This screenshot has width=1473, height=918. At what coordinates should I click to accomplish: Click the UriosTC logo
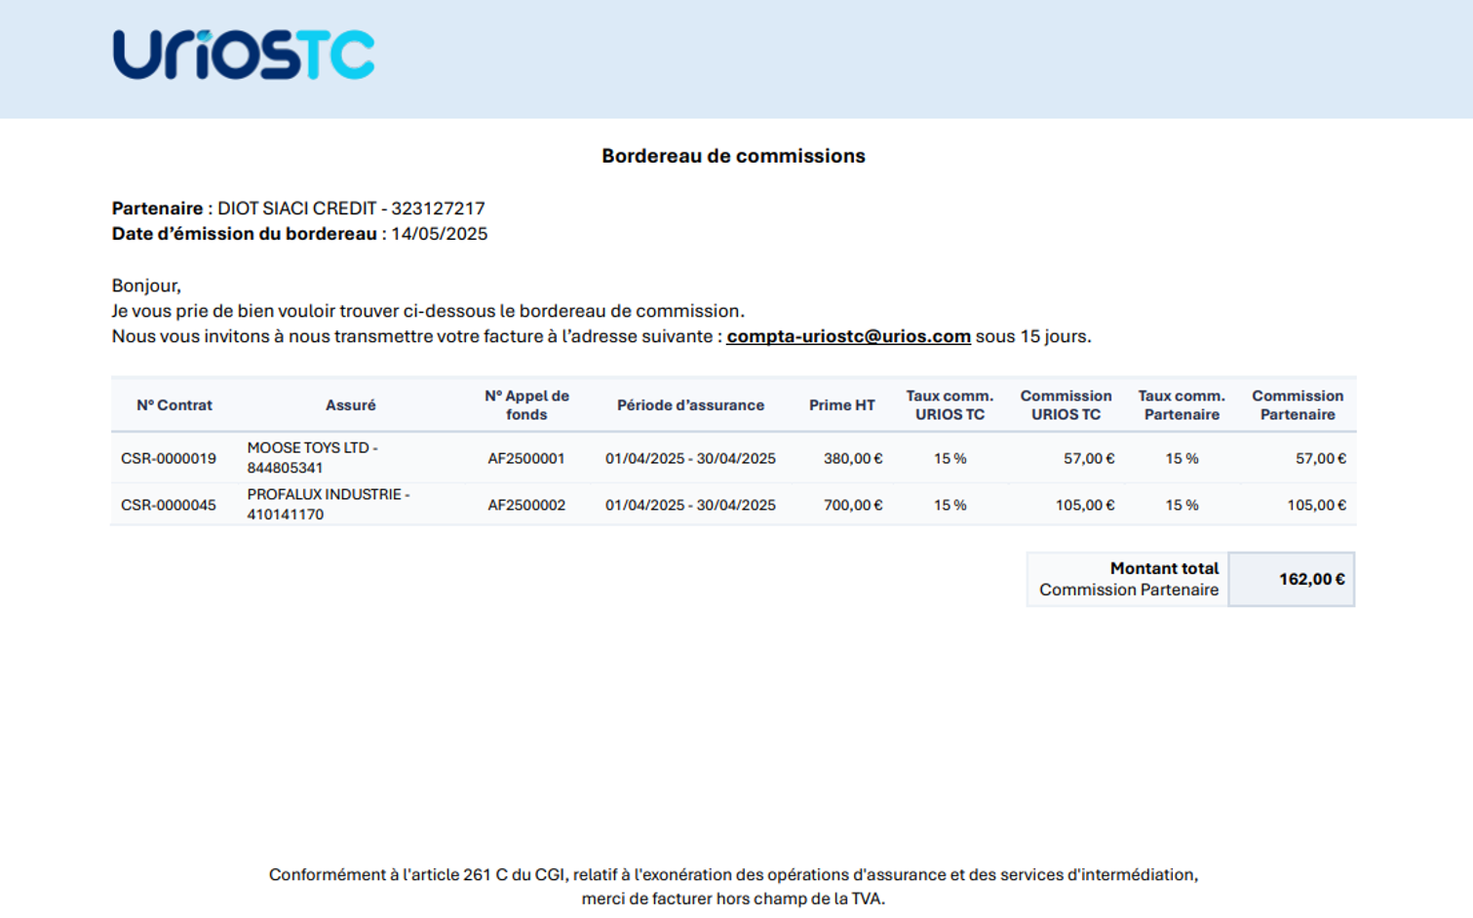pyautogui.click(x=244, y=54)
